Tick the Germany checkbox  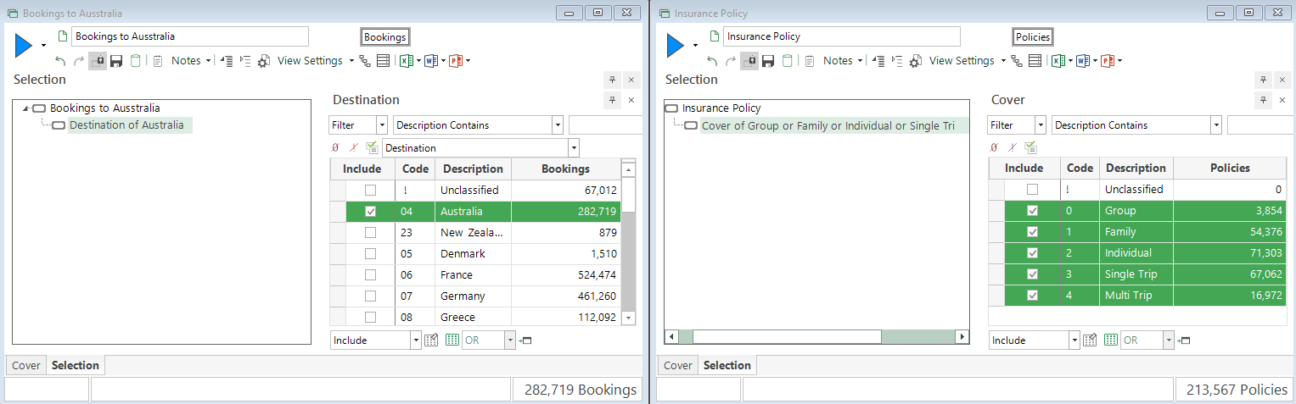[370, 296]
